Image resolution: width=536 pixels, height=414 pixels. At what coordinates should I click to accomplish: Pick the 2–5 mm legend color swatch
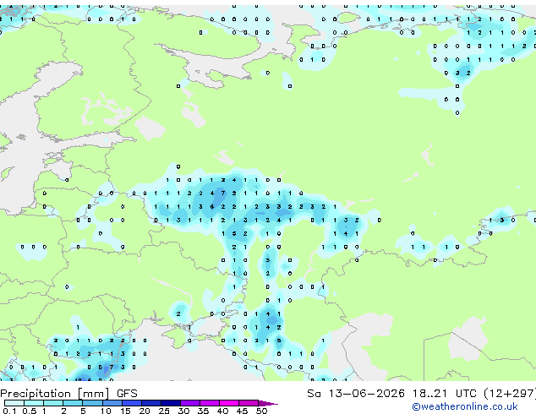[73, 403]
